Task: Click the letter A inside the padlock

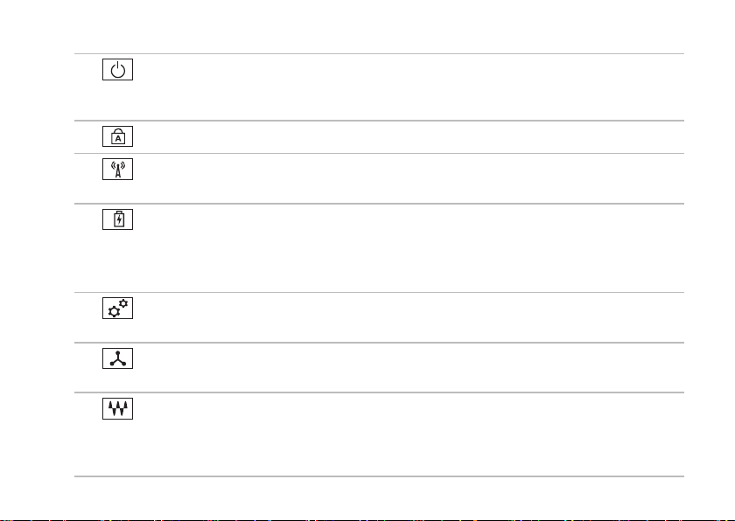Action: coord(118,139)
